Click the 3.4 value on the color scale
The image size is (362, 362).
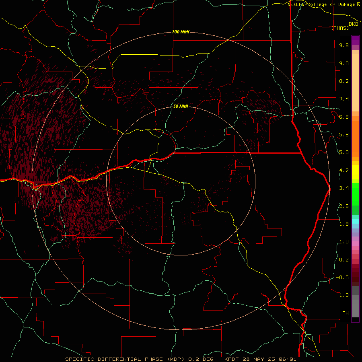tap(344, 188)
